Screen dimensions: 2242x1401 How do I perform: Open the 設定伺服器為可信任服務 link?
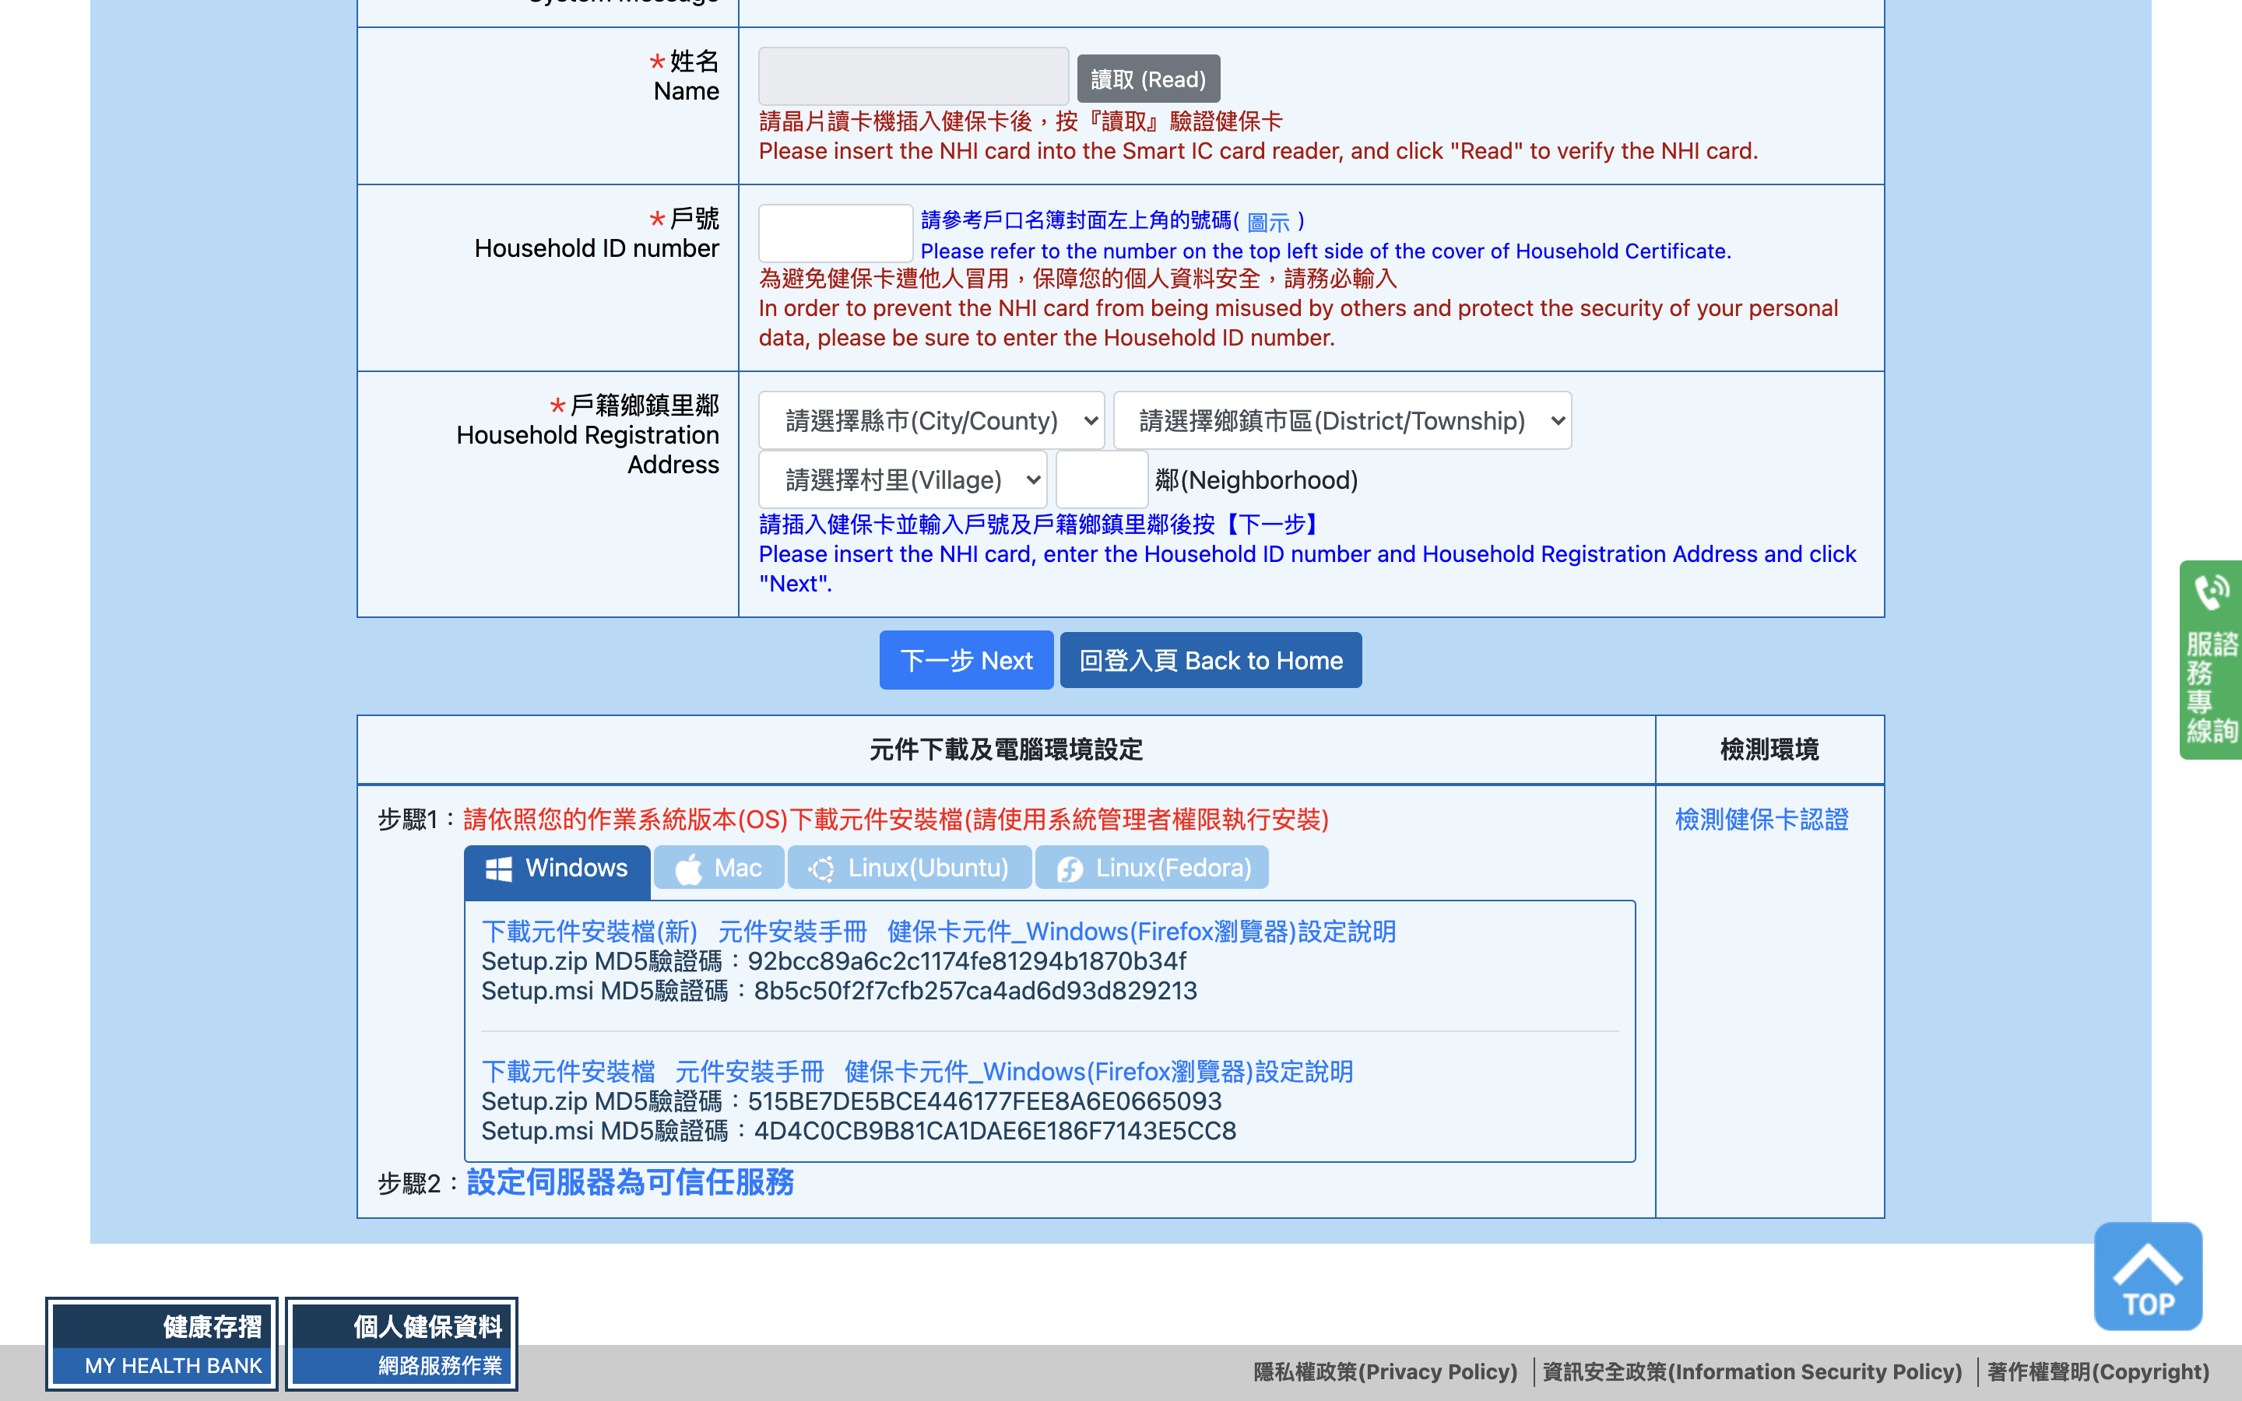click(630, 1182)
